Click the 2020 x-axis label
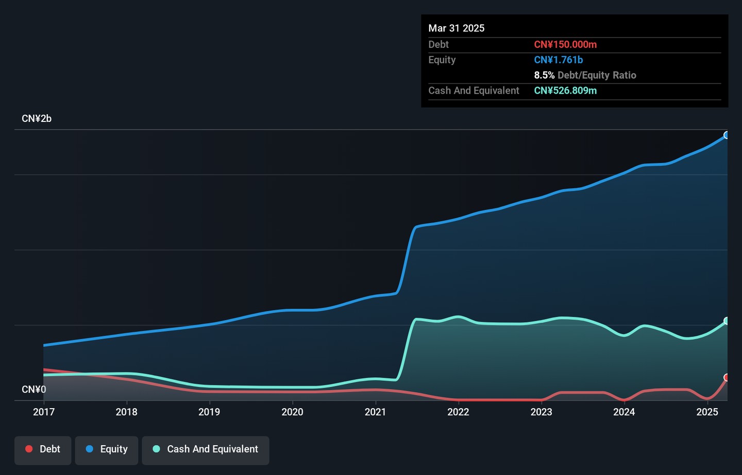Image resolution: width=742 pixels, height=475 pixels. [x=292, y=412]
